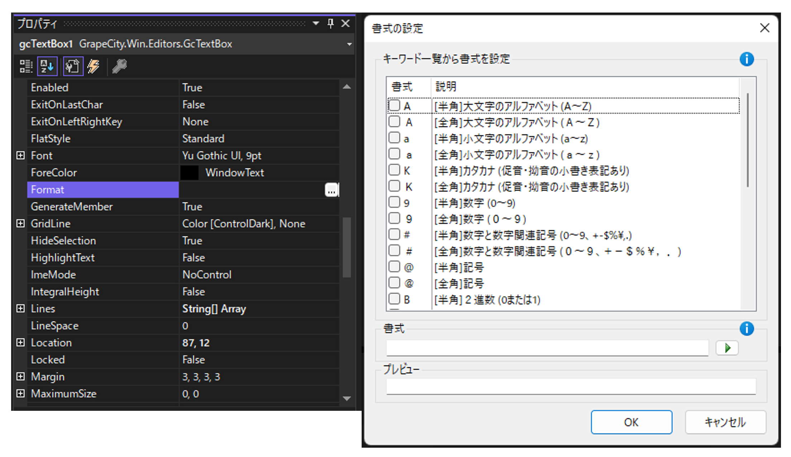
Task: Close the 書式の設定 dialog
Action: coord(764,28)
